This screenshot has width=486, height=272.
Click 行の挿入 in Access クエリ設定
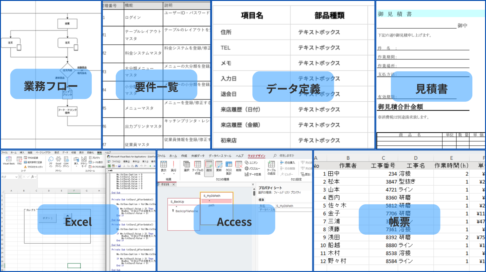tap(287, 162)
